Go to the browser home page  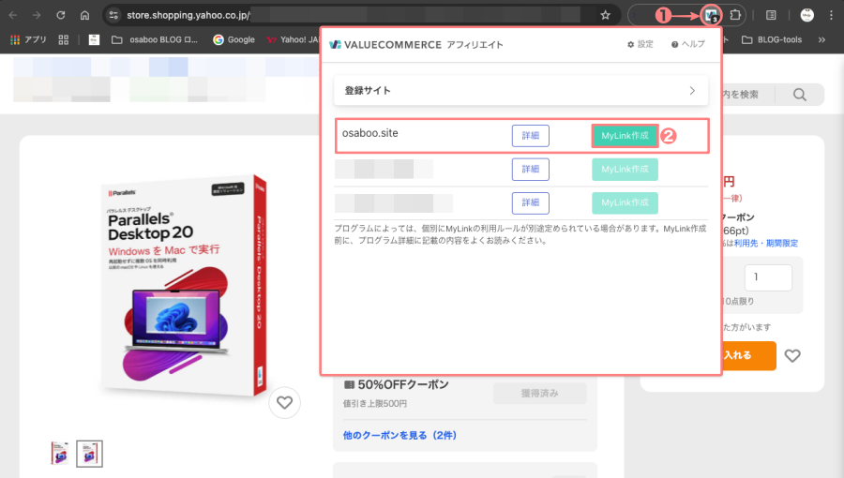pyautogui.click(x=84, y=15)
